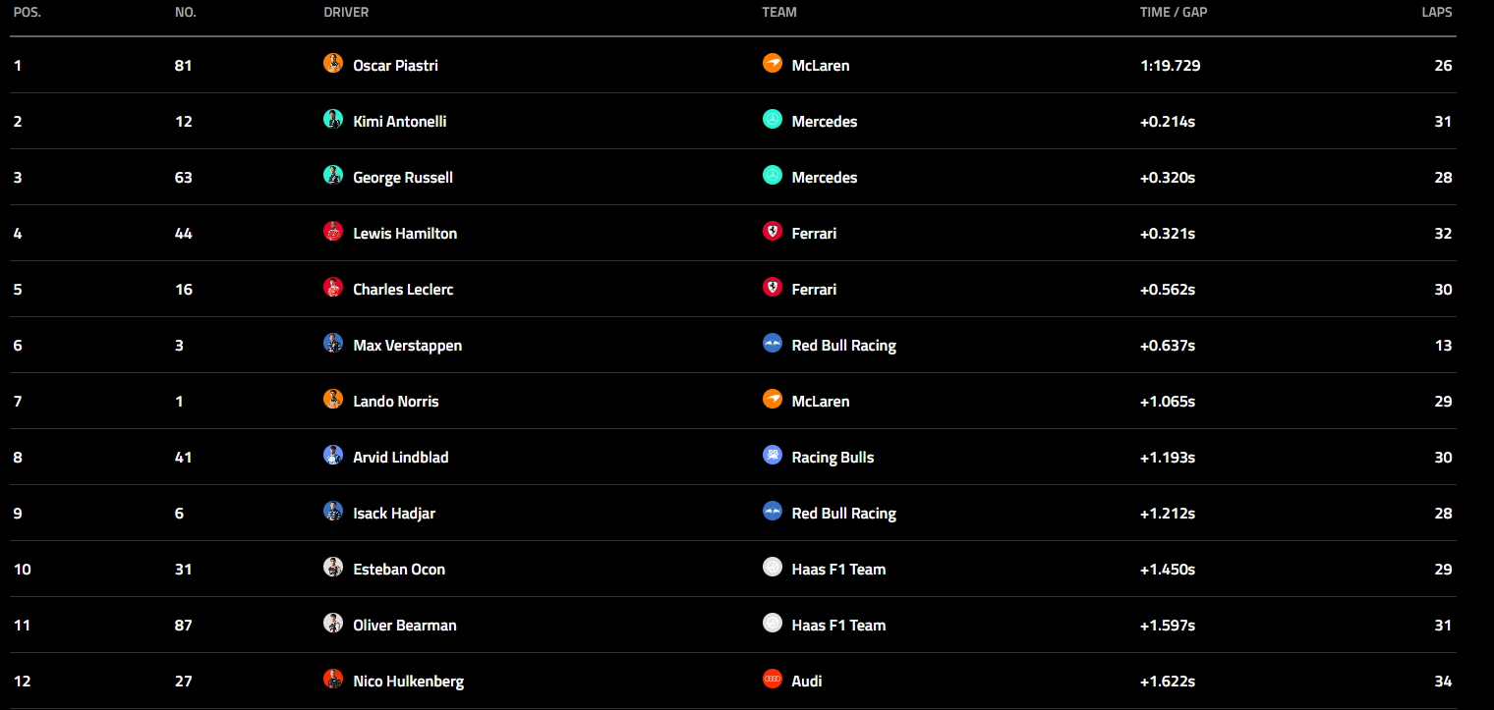The height and width of the screenshot is (710, 1494).
Task: Click Lando Norris's driver avatar icon
Action: click(x=333, y=400)
